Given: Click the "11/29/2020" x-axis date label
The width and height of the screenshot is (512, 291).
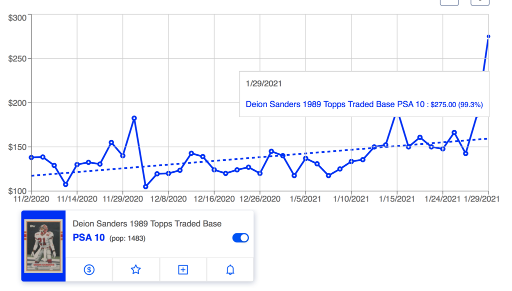Looking at the screenshot, I should (123, 199).
